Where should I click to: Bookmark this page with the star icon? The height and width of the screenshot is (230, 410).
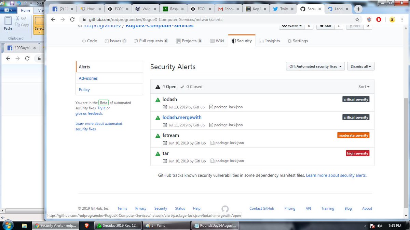pyautogui.click(x=357, y=19)
